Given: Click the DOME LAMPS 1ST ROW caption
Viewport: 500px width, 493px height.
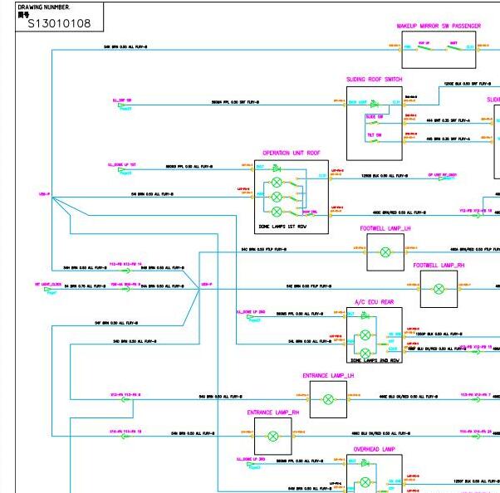Looking at the screenshot, I should click(x=282, y=227).
